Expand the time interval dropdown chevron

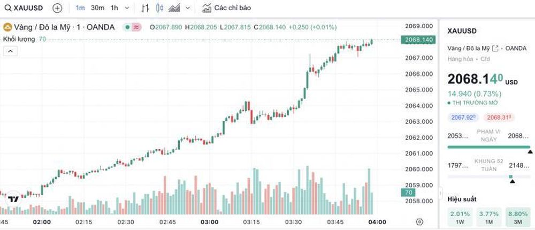(127, 8)
